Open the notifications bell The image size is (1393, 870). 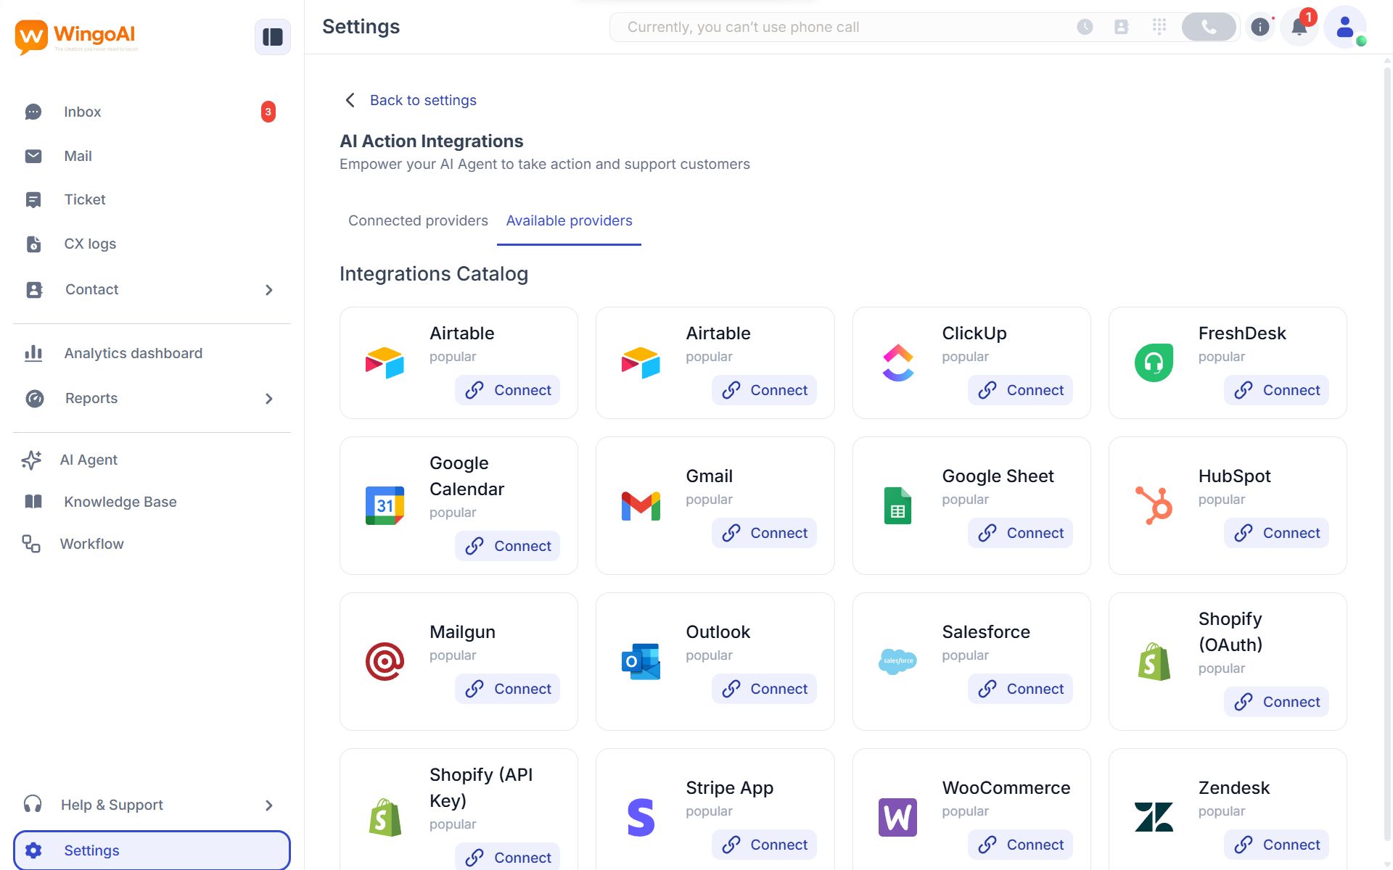click(x=1299, y=28)
